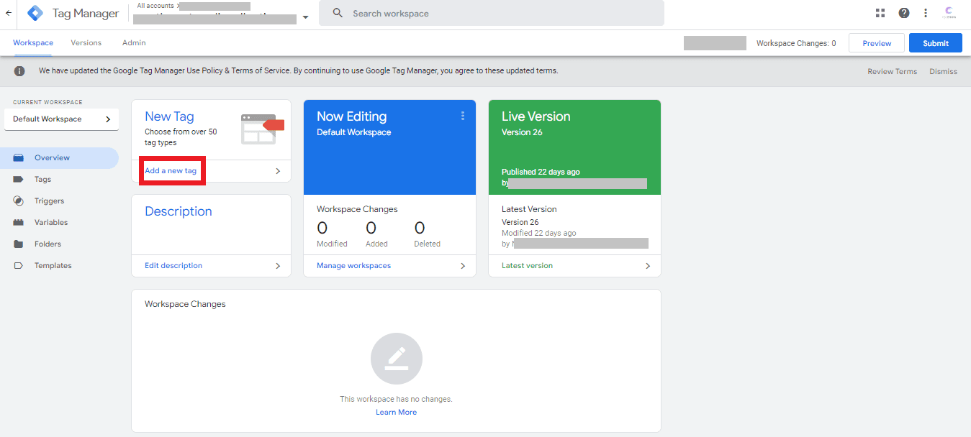
Task: Click the green Latest version link
Action: click(x=527, y=266)
